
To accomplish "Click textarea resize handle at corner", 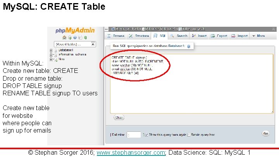I will pos(272,112).
